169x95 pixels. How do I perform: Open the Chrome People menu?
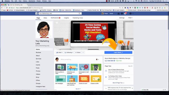pyautogui.click(x=39, y=1)
